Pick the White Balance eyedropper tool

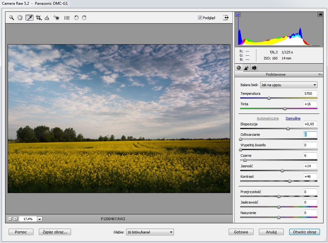pyautogui.click(x=29, y=18)
